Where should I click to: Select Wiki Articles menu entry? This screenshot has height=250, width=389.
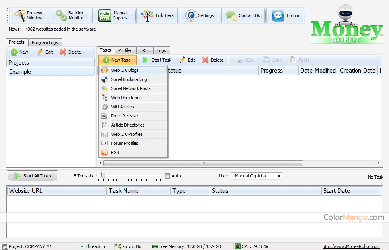pyautogui.click(x=133, y=107)
